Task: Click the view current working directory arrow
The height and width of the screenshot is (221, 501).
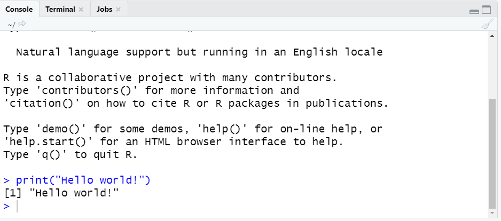Action: click(22, 24)
